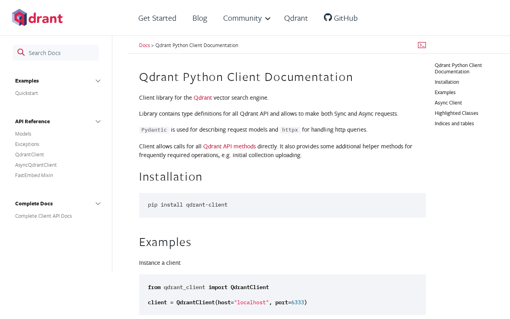Open the Get Started menu item

(157, 18)
